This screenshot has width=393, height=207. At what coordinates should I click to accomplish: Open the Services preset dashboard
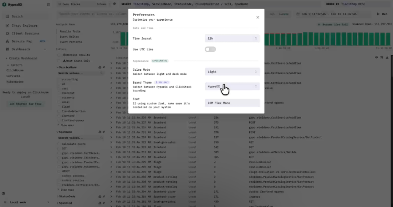(13, 76)
